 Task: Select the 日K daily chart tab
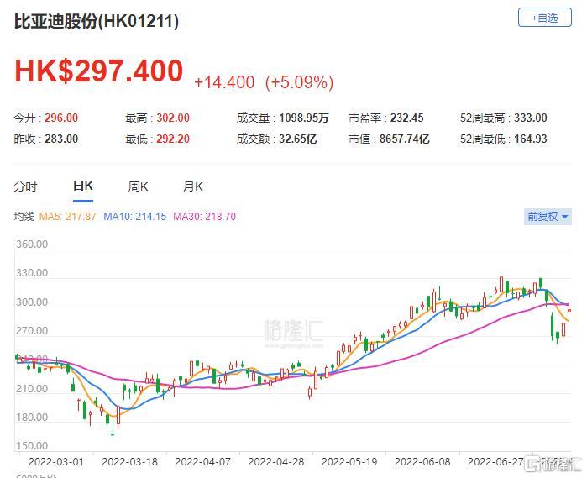click(83, 186)
